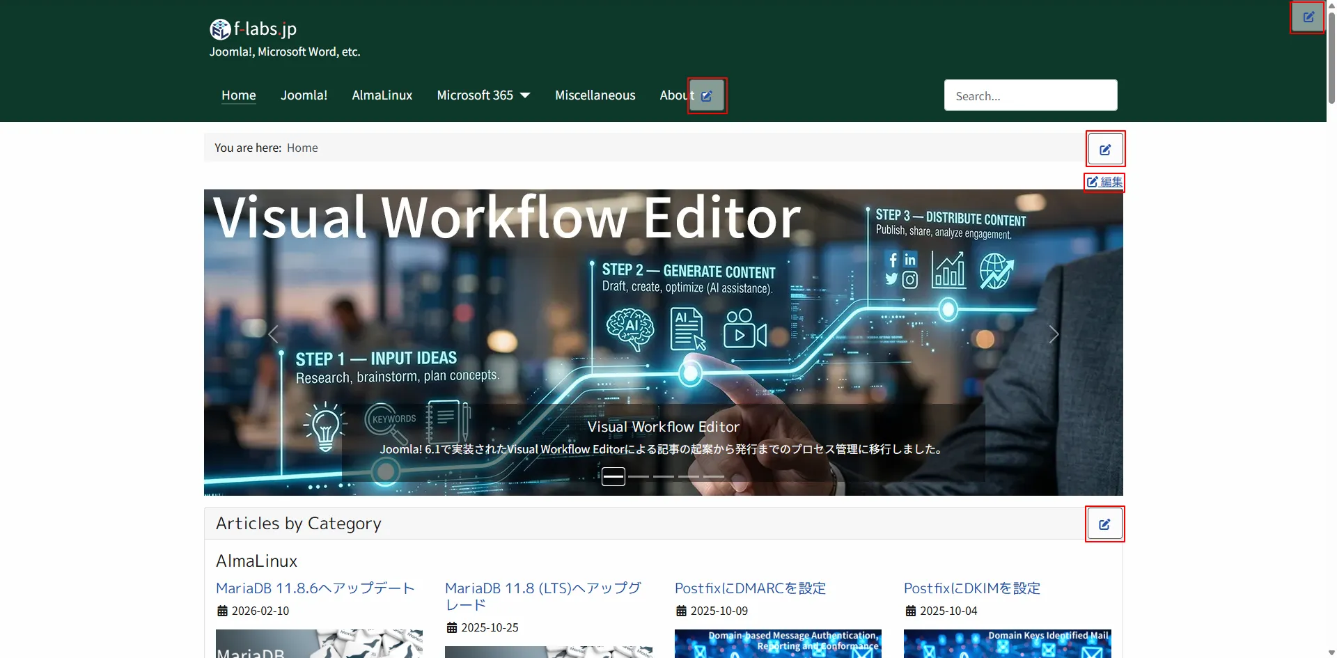Jump to the last carousel slide indicator

[x=714, y=477]
